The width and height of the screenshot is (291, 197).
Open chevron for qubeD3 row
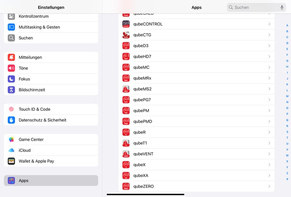point(269,46)
